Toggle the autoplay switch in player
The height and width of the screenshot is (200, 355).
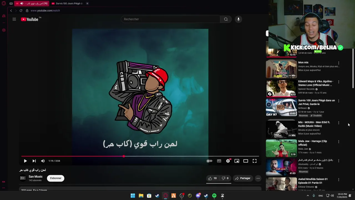(209, 161)
